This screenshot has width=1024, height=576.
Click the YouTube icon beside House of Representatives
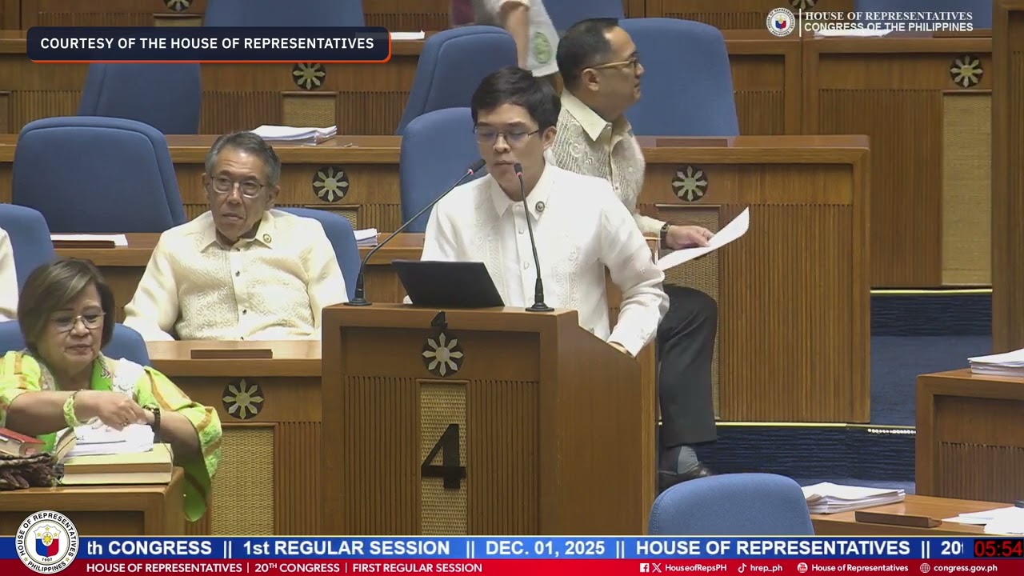[802, 568]
